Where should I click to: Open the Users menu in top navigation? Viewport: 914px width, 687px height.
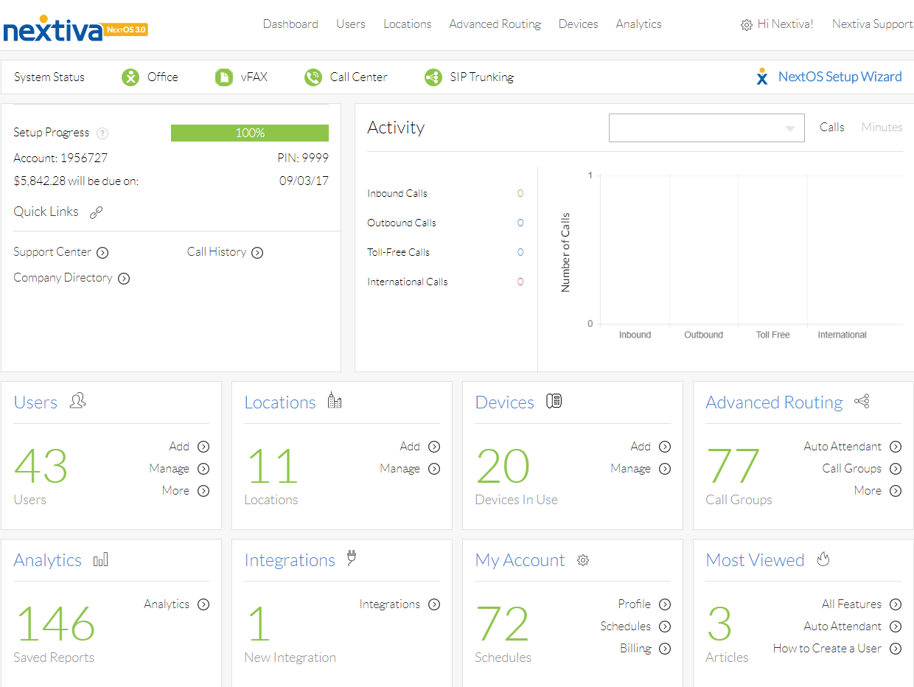(x=351, y=24)
